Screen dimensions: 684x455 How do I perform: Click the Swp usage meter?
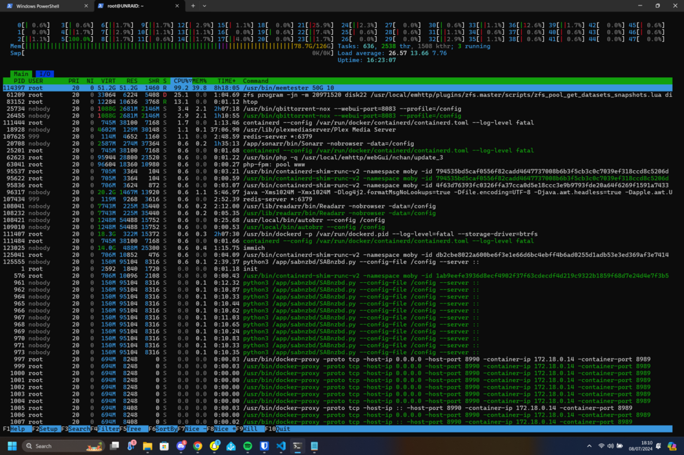pyautogui.click(x=172, y=53)
